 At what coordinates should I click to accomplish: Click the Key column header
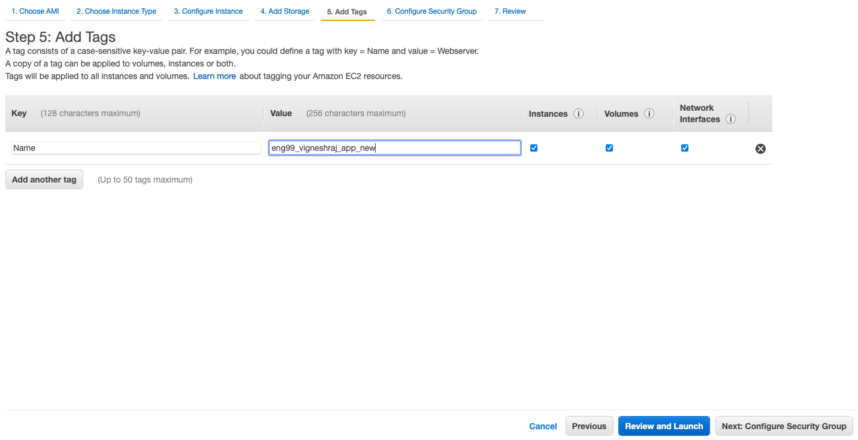click(19, 113)
